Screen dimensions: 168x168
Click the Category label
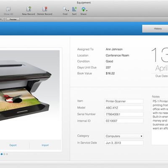coord(83,136)
